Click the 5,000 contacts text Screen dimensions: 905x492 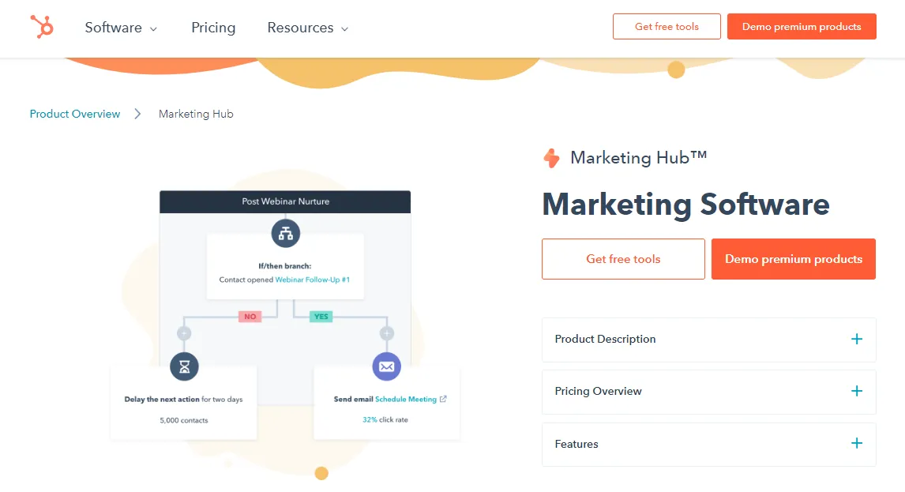coord(183,420)
